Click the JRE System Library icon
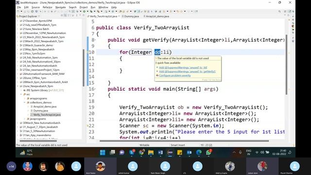 point(25,90)
